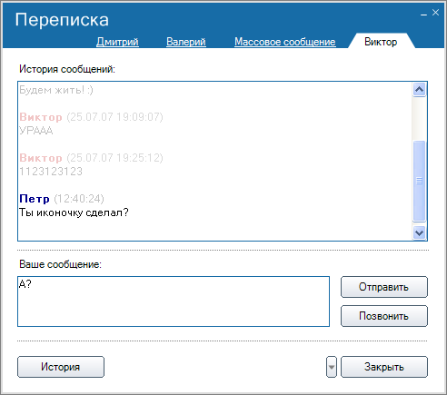Click the message 1123123123 in history

click(51, 172)
